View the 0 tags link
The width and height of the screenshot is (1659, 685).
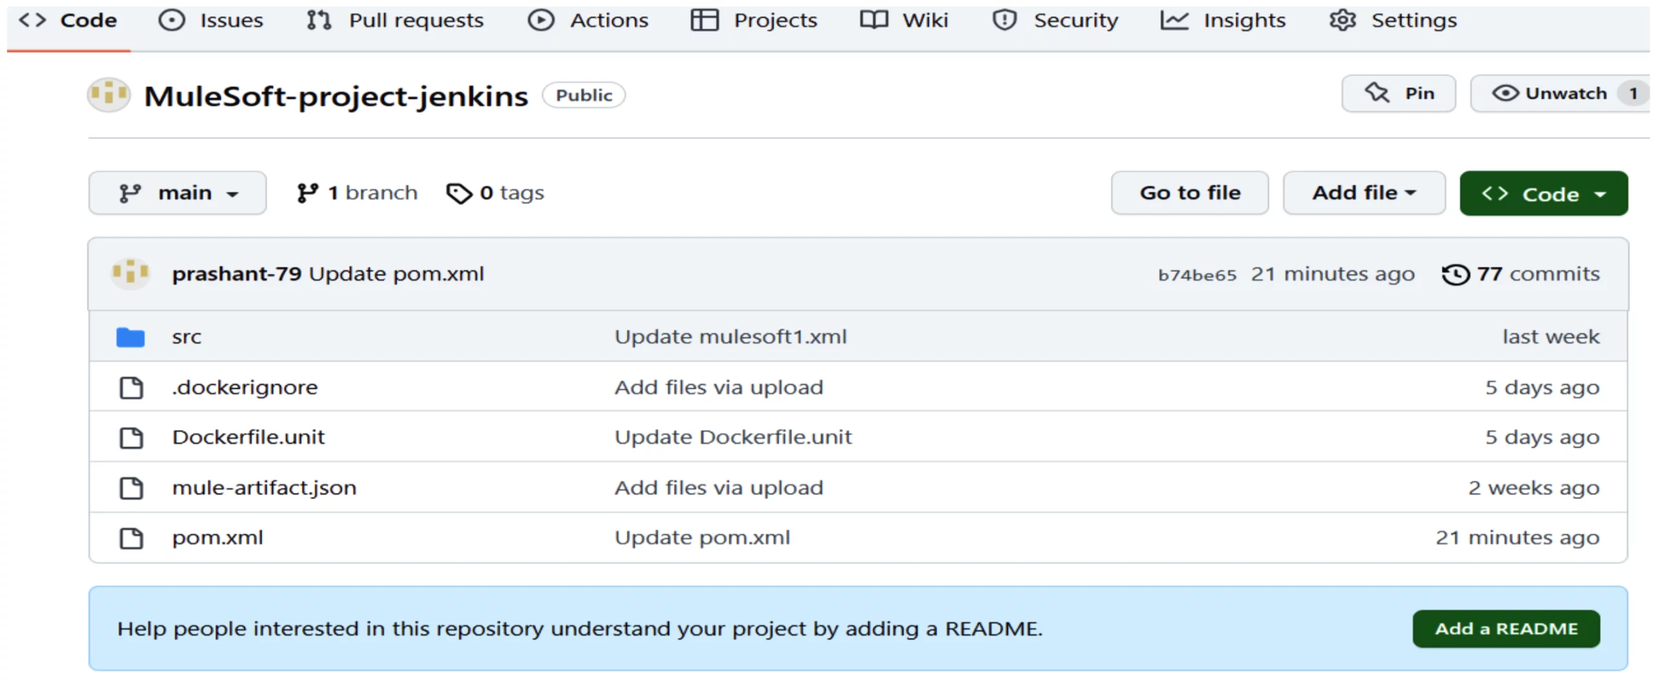pyautogui.click(x=496, y=193)
